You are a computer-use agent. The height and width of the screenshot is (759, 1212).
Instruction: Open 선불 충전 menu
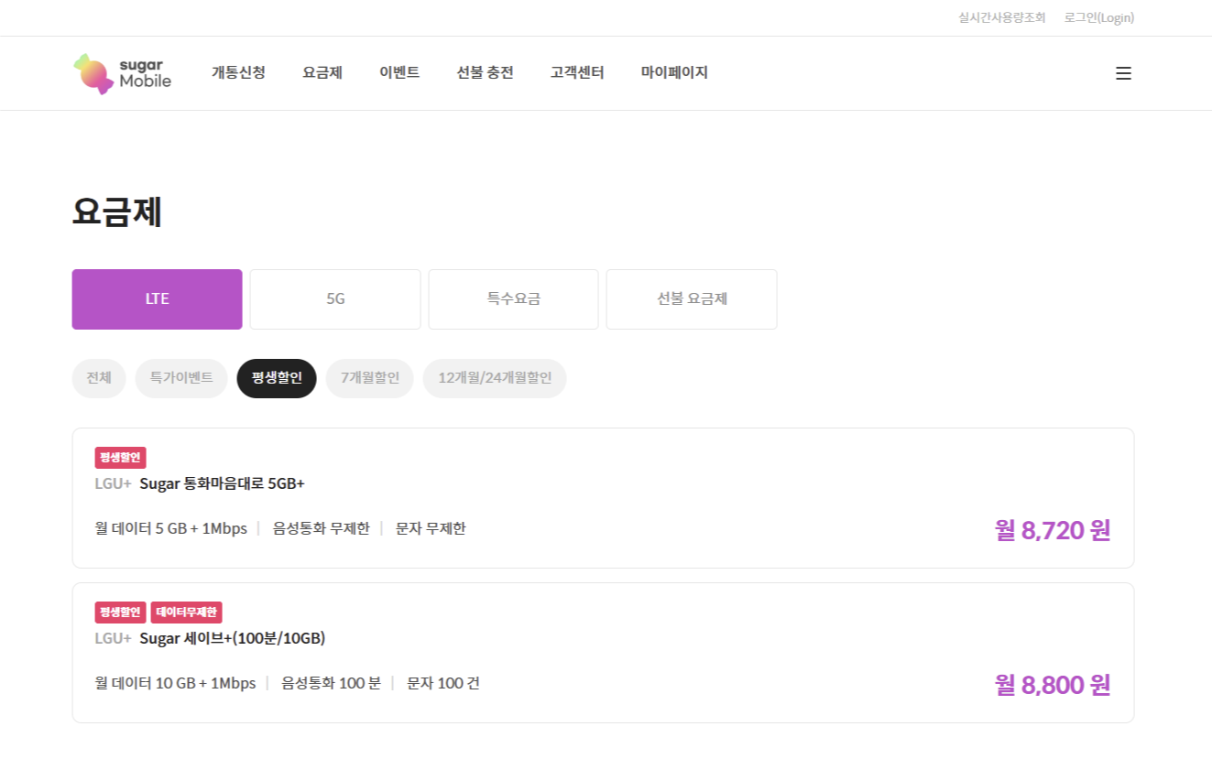(485, 72)
